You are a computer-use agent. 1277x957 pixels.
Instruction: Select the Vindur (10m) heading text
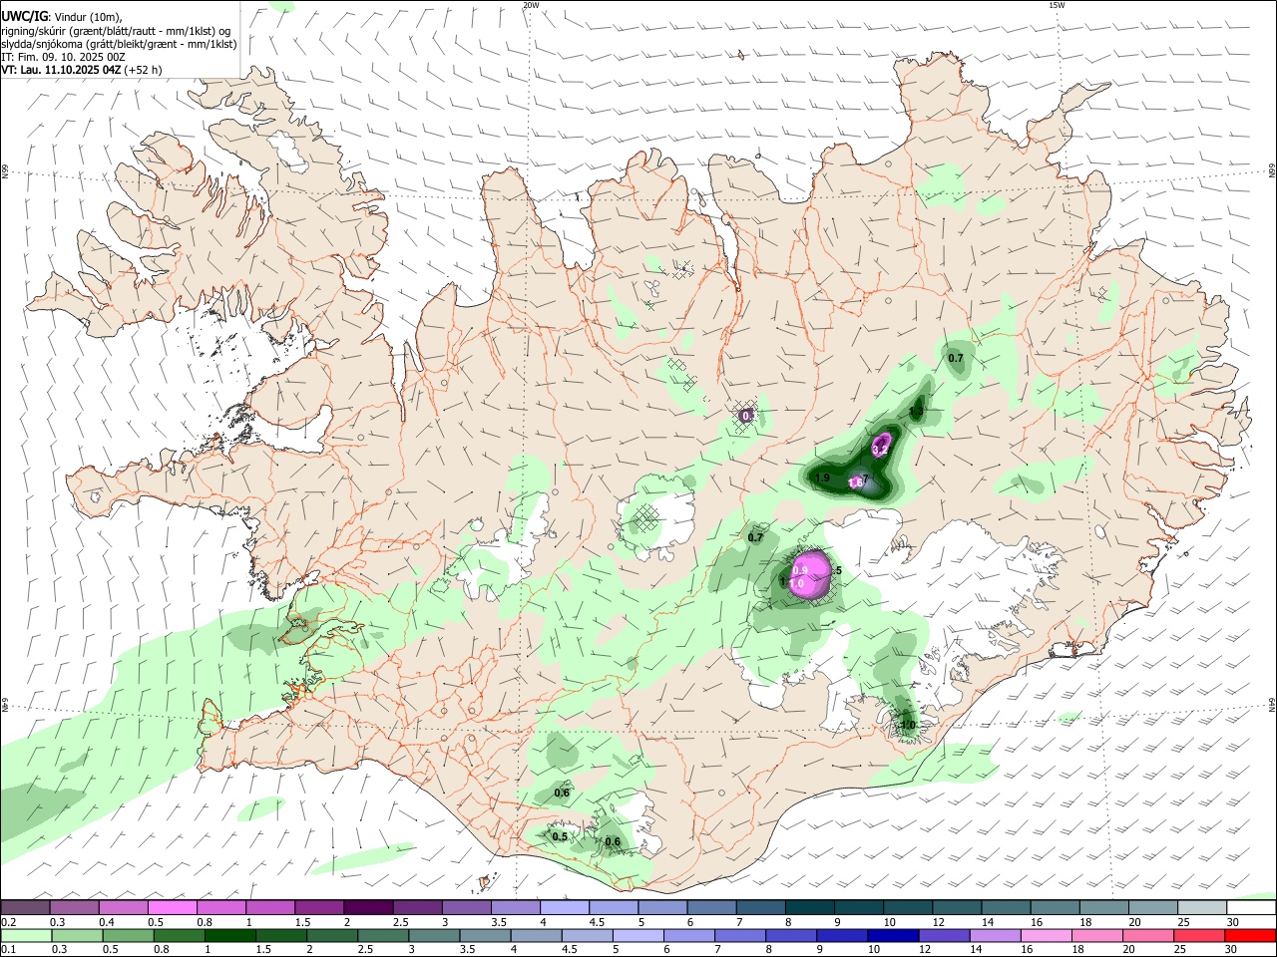coord(87,16)
